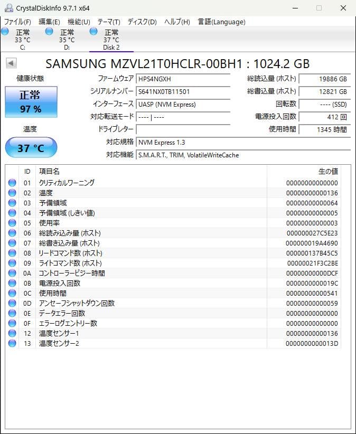
Task: Select the raw value 000000000019C
Action: click(x=312, y=283)
